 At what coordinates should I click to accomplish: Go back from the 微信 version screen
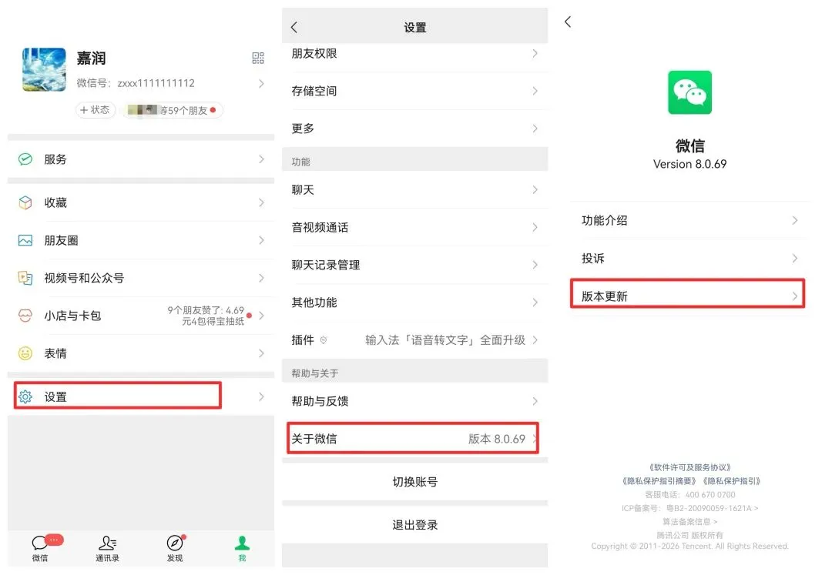click(x=568, y=22)
